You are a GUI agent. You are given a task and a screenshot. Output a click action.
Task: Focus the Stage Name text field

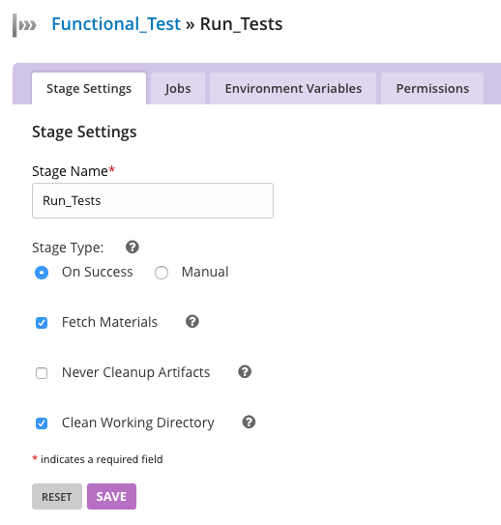(153, 200)
